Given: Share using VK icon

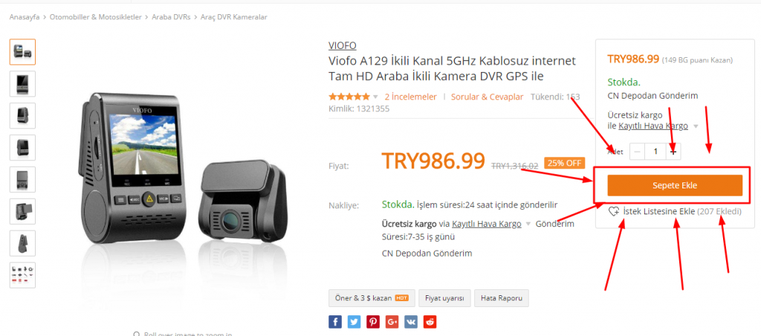Looking at the screenshot, I should [x=410, y=321].
